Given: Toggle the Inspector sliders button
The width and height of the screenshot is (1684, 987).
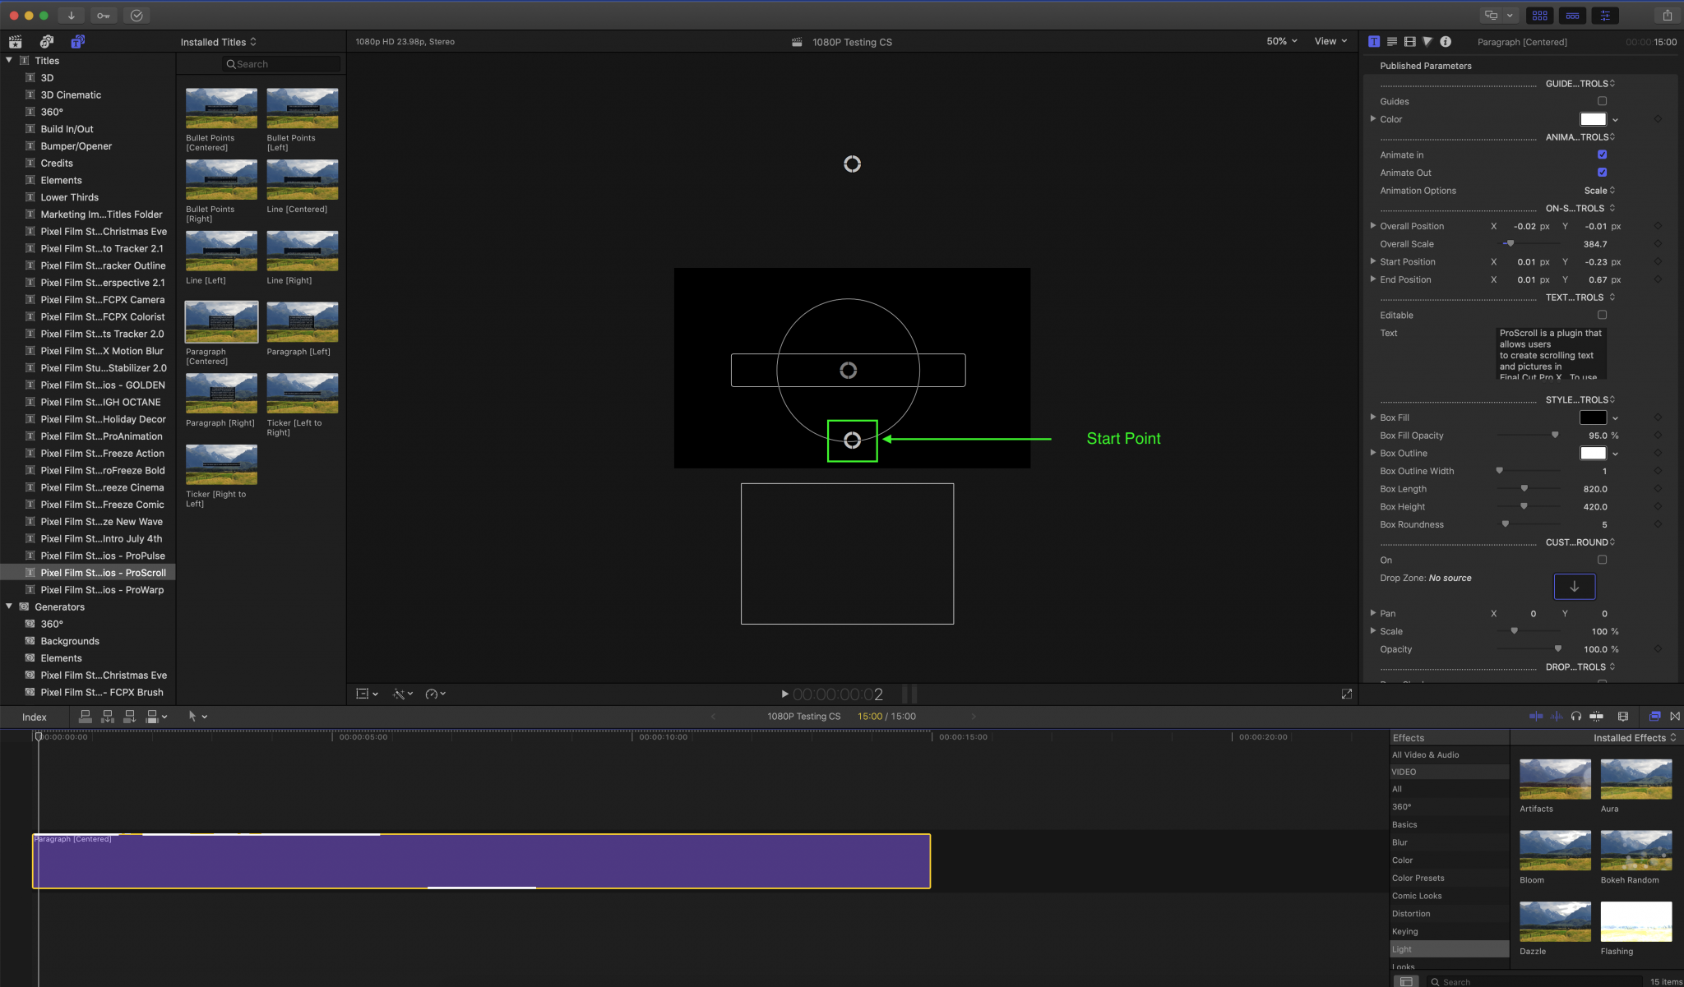Looking at the screenshot, I should coord(1605,16).
